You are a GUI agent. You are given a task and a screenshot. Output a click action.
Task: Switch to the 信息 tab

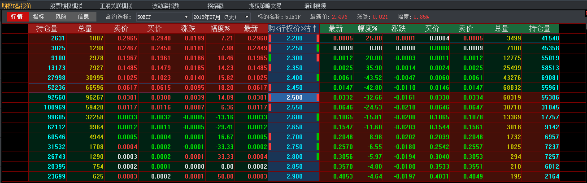pyautogui.click(x=83, y=17)
